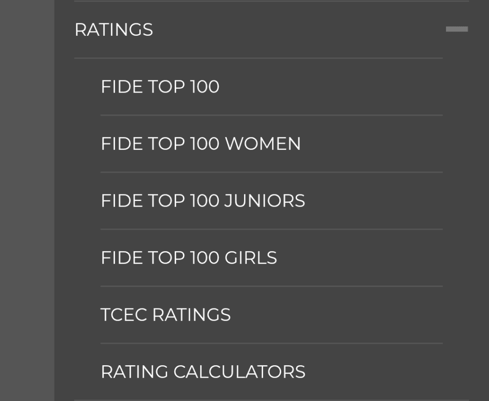Image resolution: width=489 pixels, height=401 pixels.
Task: View FIDE Top 100 Girls page
Action: [189, 258]
